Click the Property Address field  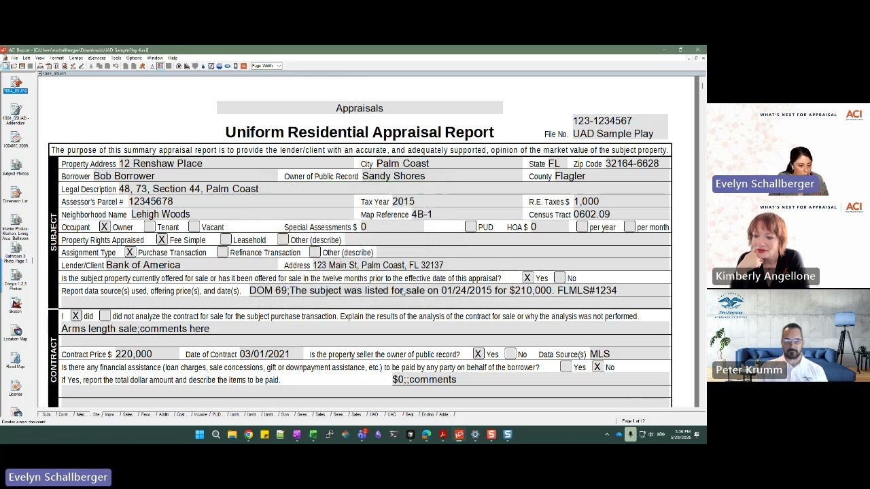[x=238, y=164]
